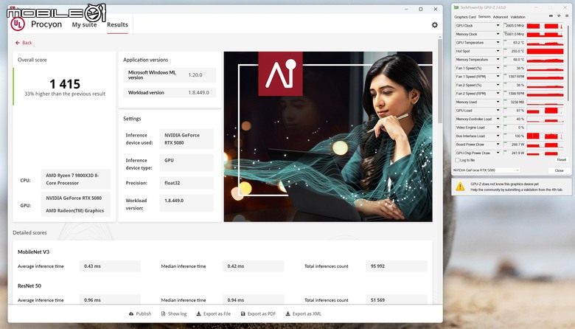
Task: Minimize the Procyon window
Action: [406, 9]
